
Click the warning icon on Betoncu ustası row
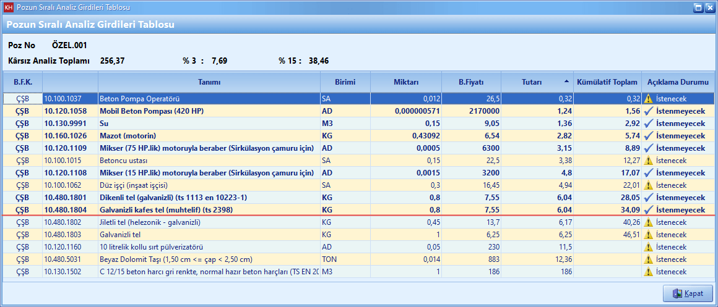click(648, 161)
